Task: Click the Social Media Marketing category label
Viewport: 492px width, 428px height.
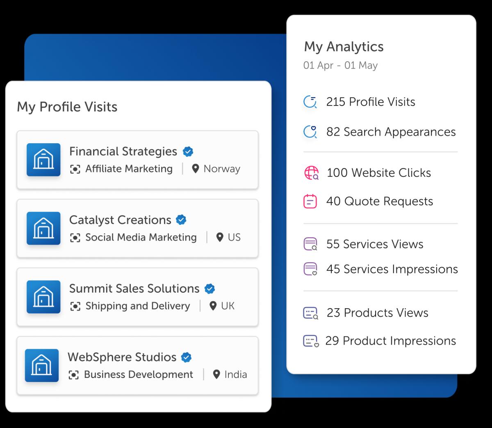Action: [x=141, y=237]
